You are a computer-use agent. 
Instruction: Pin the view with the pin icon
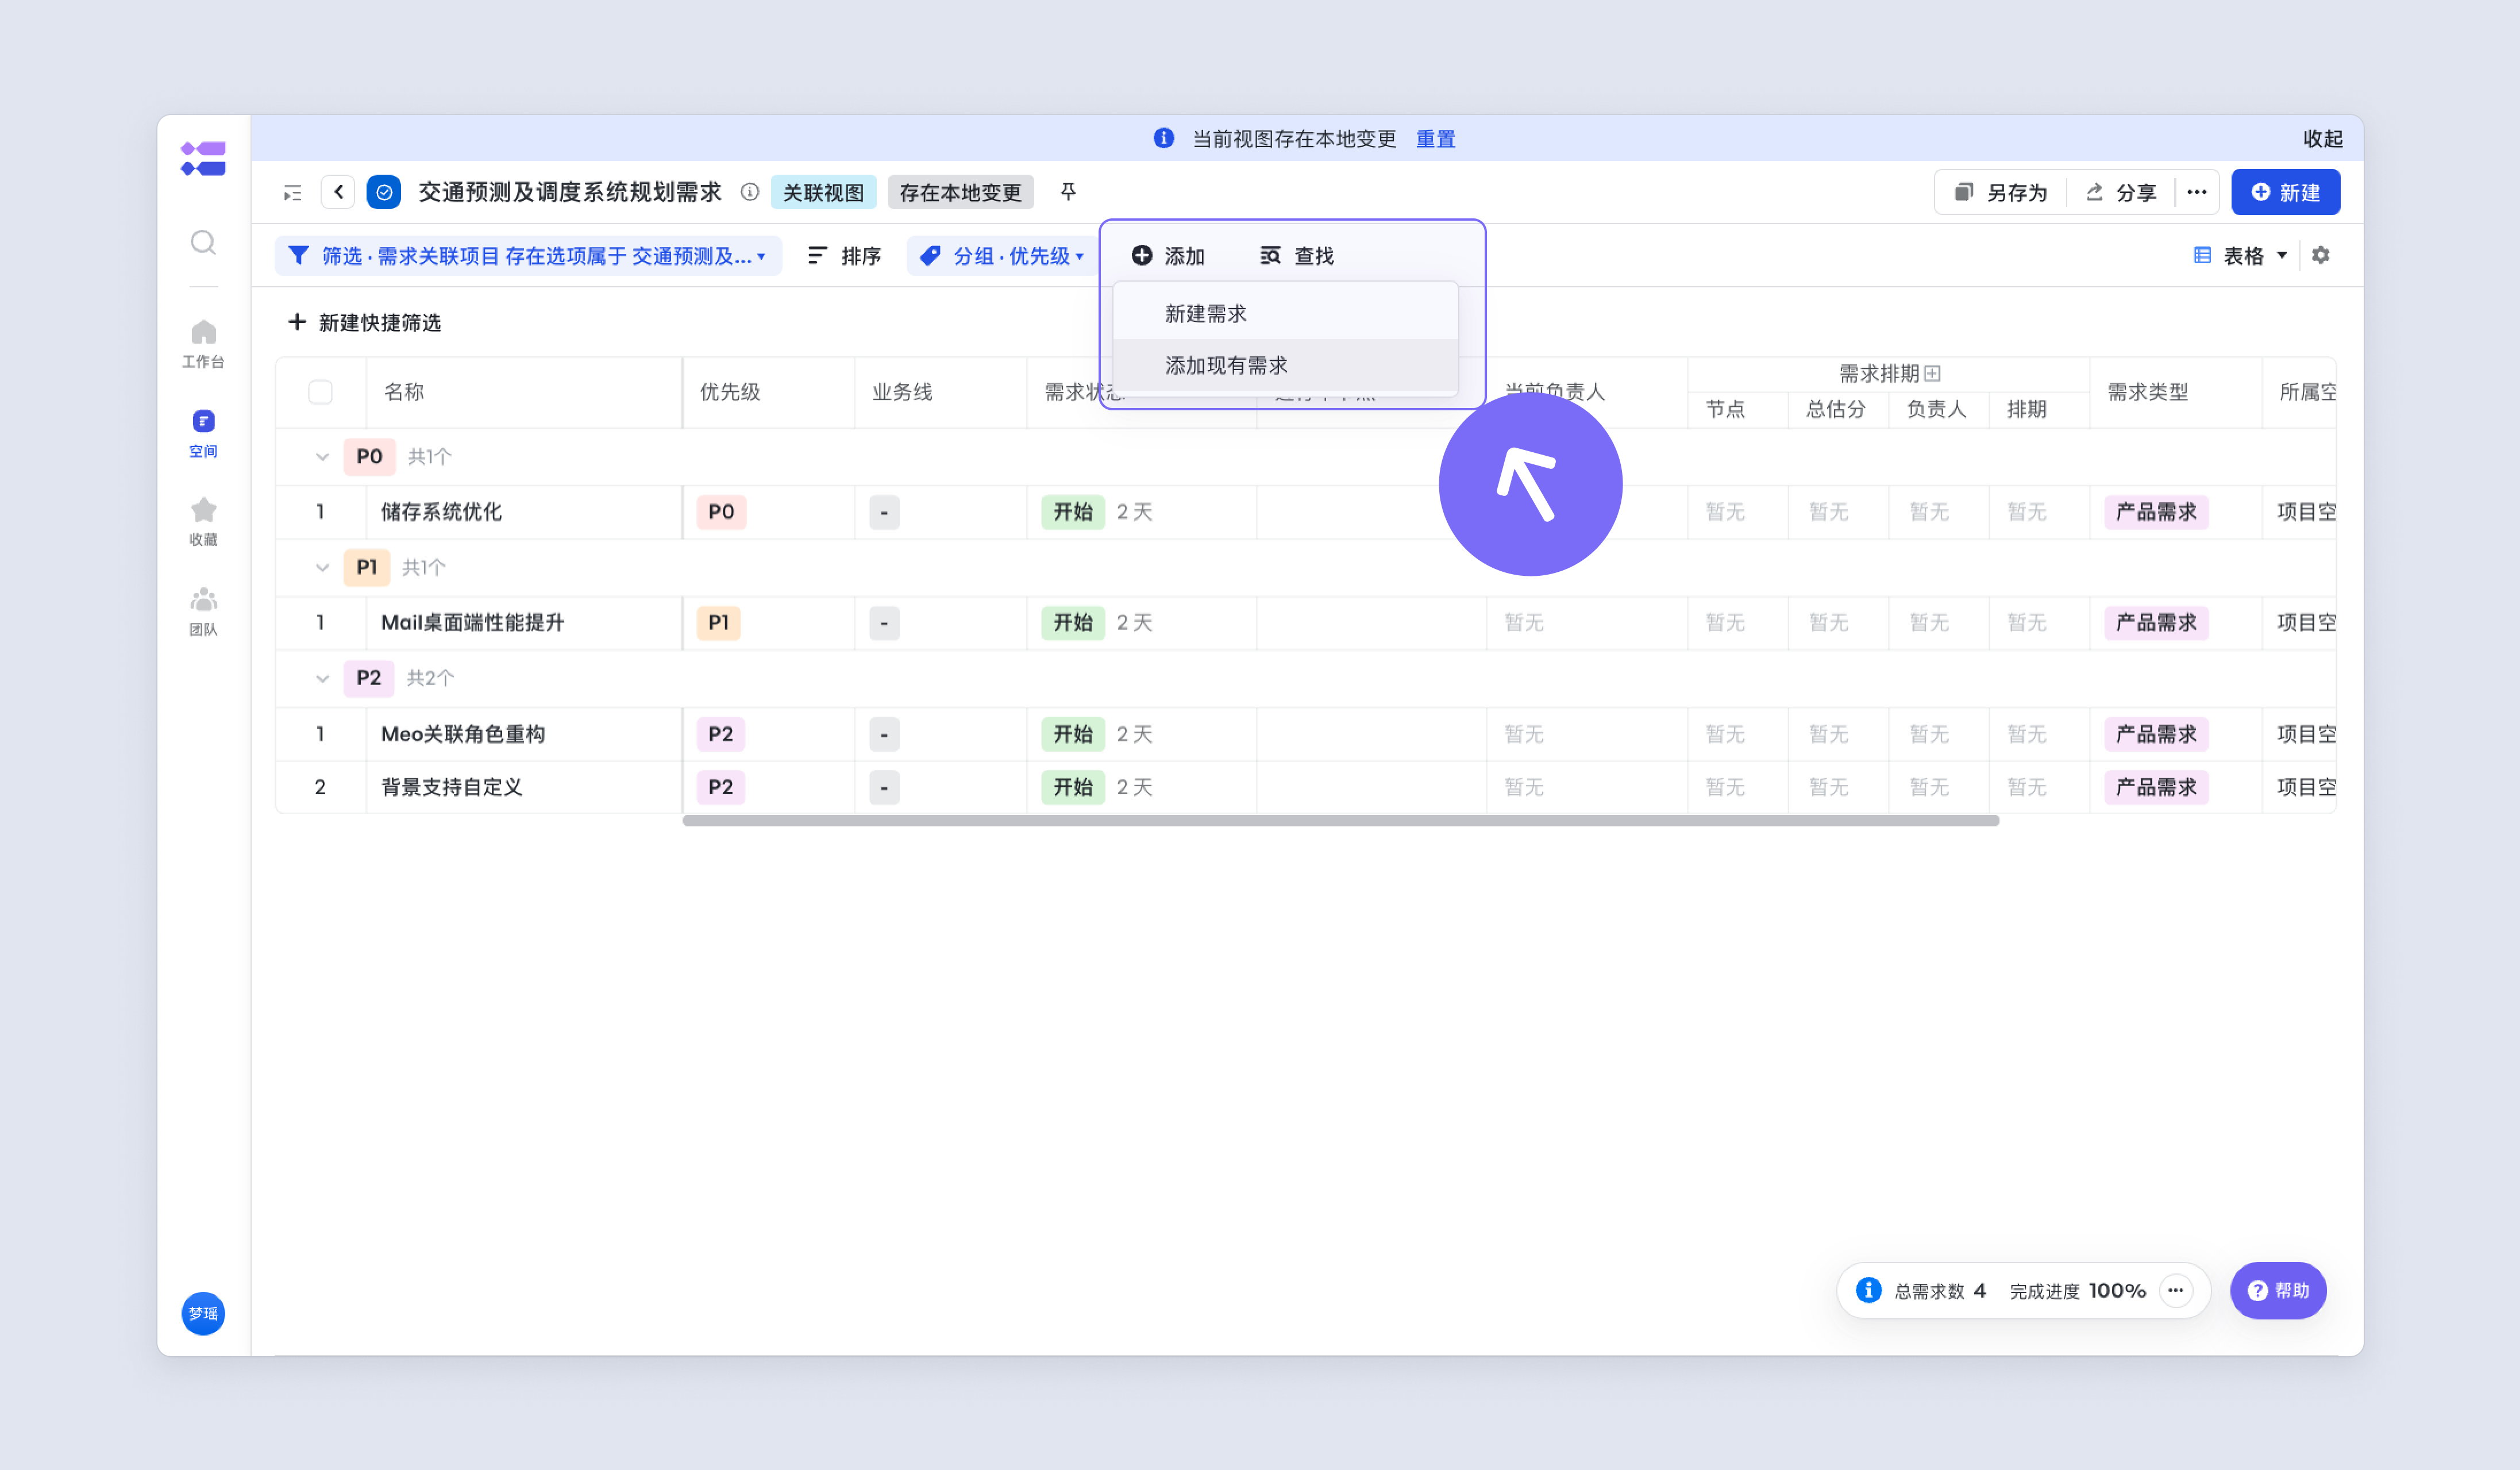tap(1068, 191)
